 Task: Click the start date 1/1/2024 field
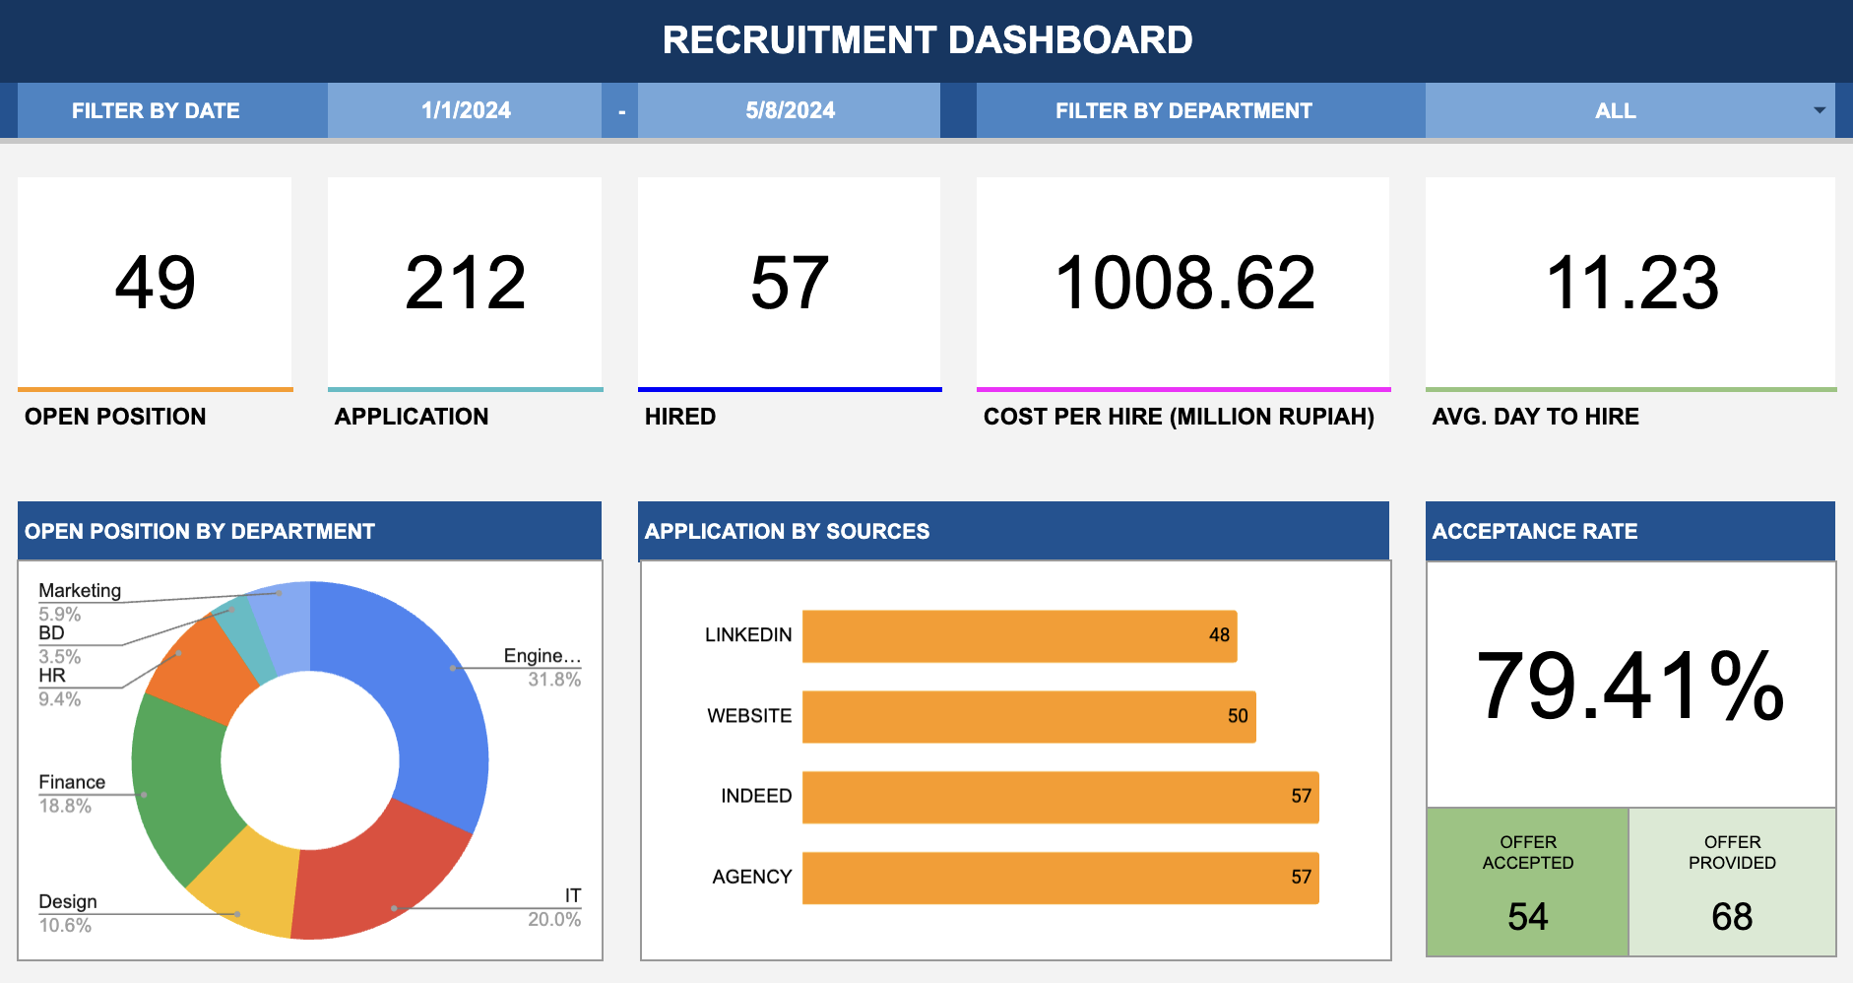coord(465,110)
